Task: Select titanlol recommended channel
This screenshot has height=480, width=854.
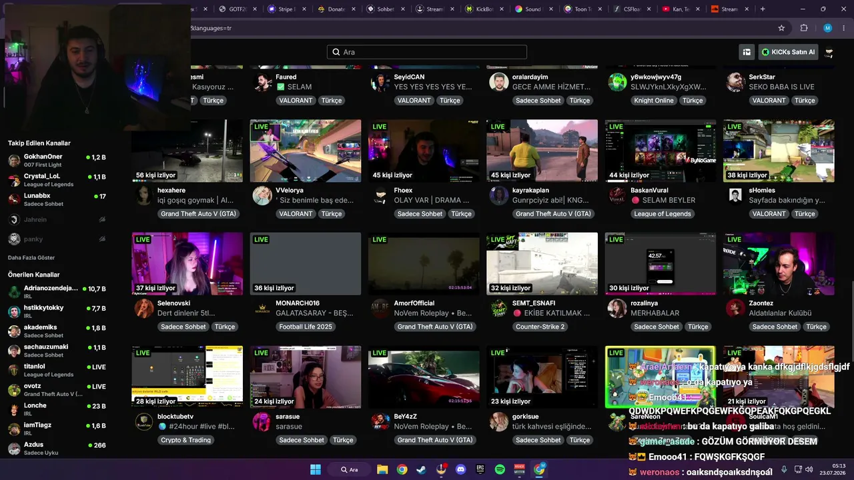Action: click(57, 370)
